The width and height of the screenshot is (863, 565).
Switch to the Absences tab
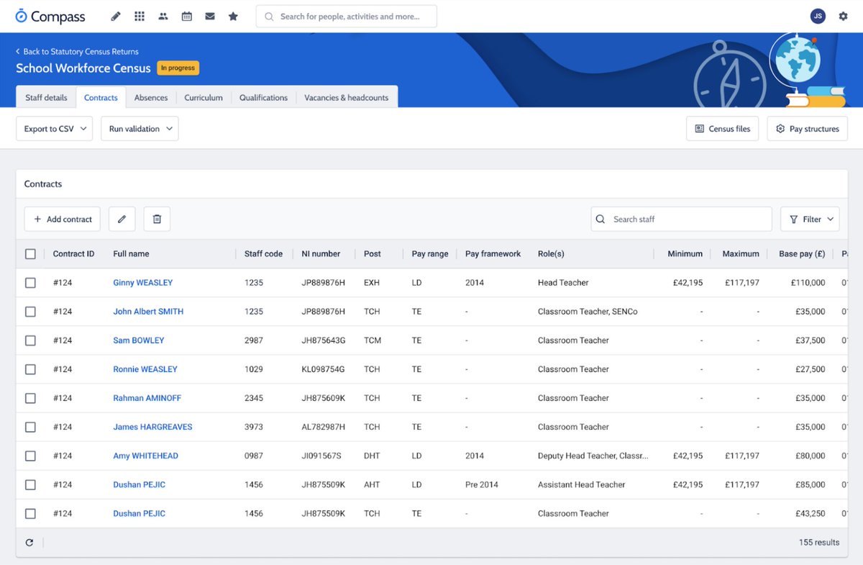tap(150, 97)
